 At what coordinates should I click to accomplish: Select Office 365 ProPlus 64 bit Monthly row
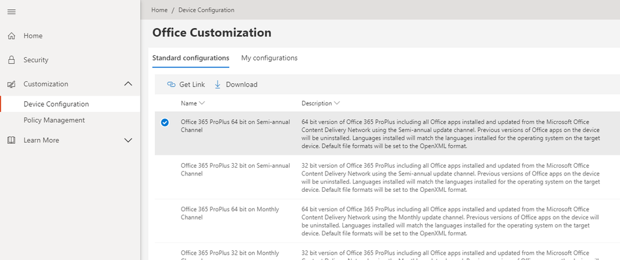[x=387, y=221]
